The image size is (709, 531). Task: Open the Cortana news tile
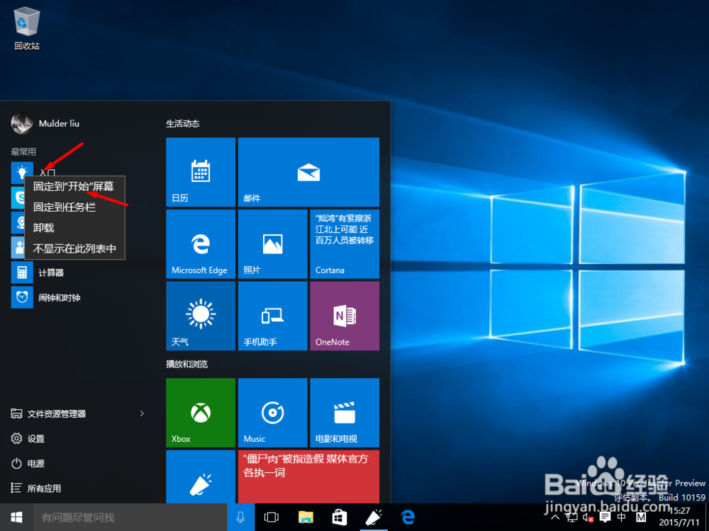click(345, 244)
